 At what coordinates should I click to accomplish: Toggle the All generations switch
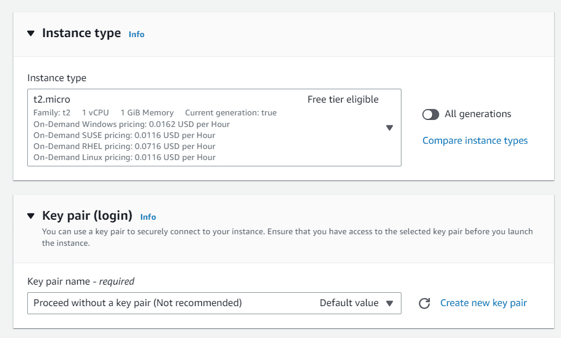pyautogui.click(x=430, y=114)
